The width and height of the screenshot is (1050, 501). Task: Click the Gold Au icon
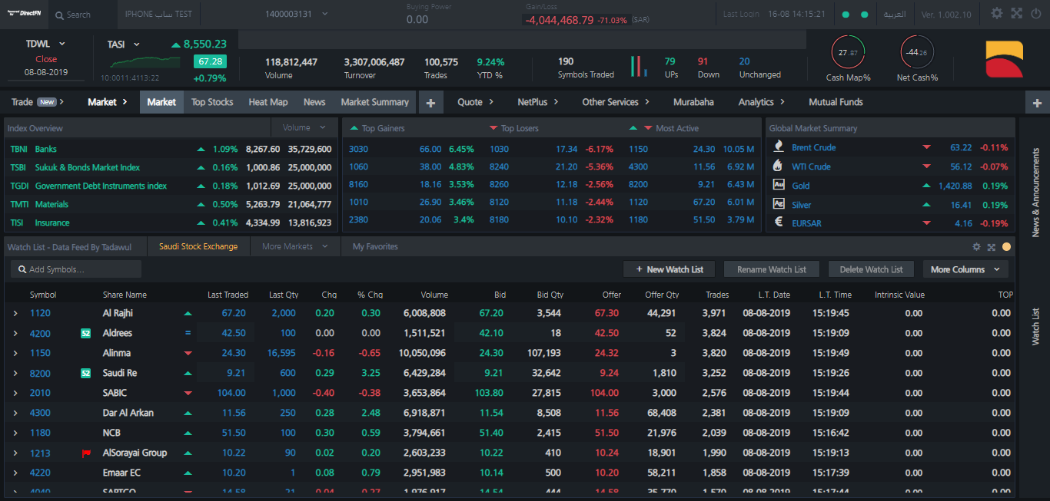coord(778,186)
